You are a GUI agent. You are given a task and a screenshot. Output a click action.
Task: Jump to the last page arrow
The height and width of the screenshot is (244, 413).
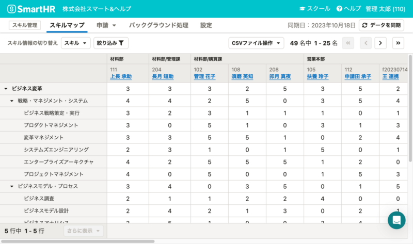pyautogui.click(x=398, y=43)
